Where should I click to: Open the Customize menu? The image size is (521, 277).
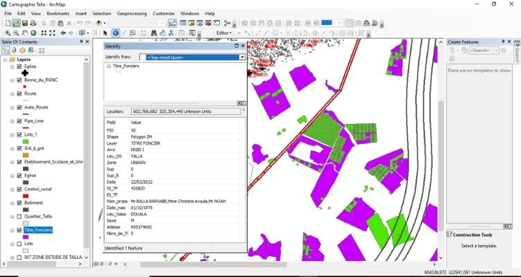pyautogui.click(x=164, y=14)
